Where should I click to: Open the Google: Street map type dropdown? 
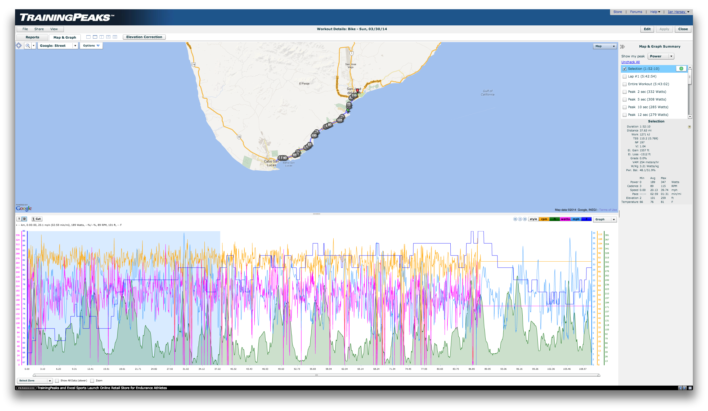pyautogui.click(x=75, y=46)
